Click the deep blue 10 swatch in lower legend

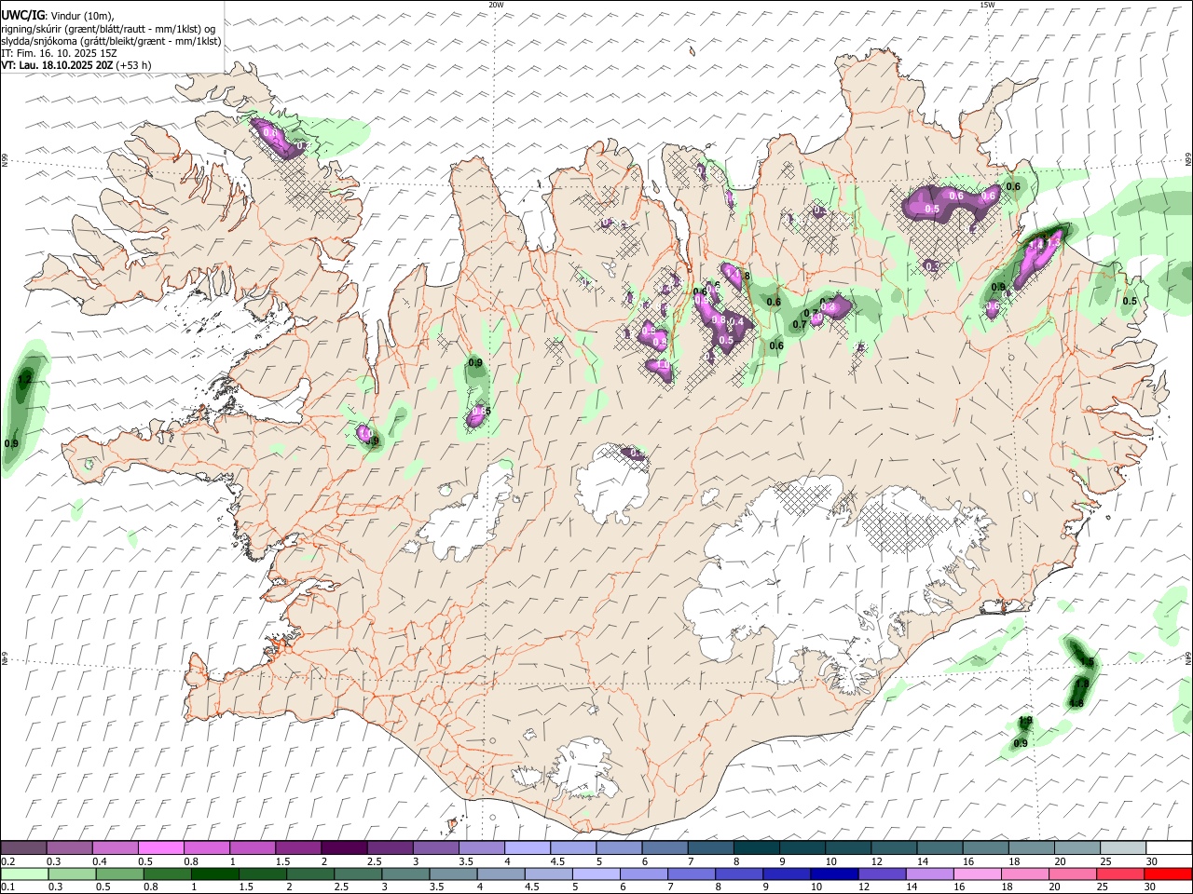[834, 874]
